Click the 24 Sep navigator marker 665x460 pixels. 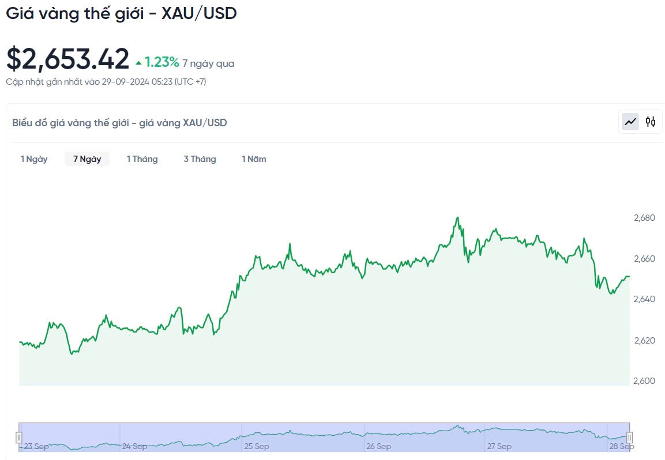point(134,446)
